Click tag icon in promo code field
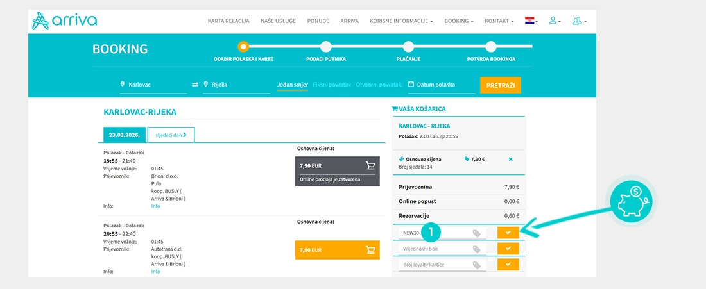The height and width of the screenshot is (289, 706). [476, 233]
